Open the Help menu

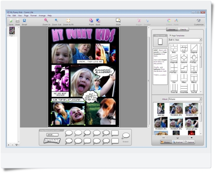click(x=50, y=16)
